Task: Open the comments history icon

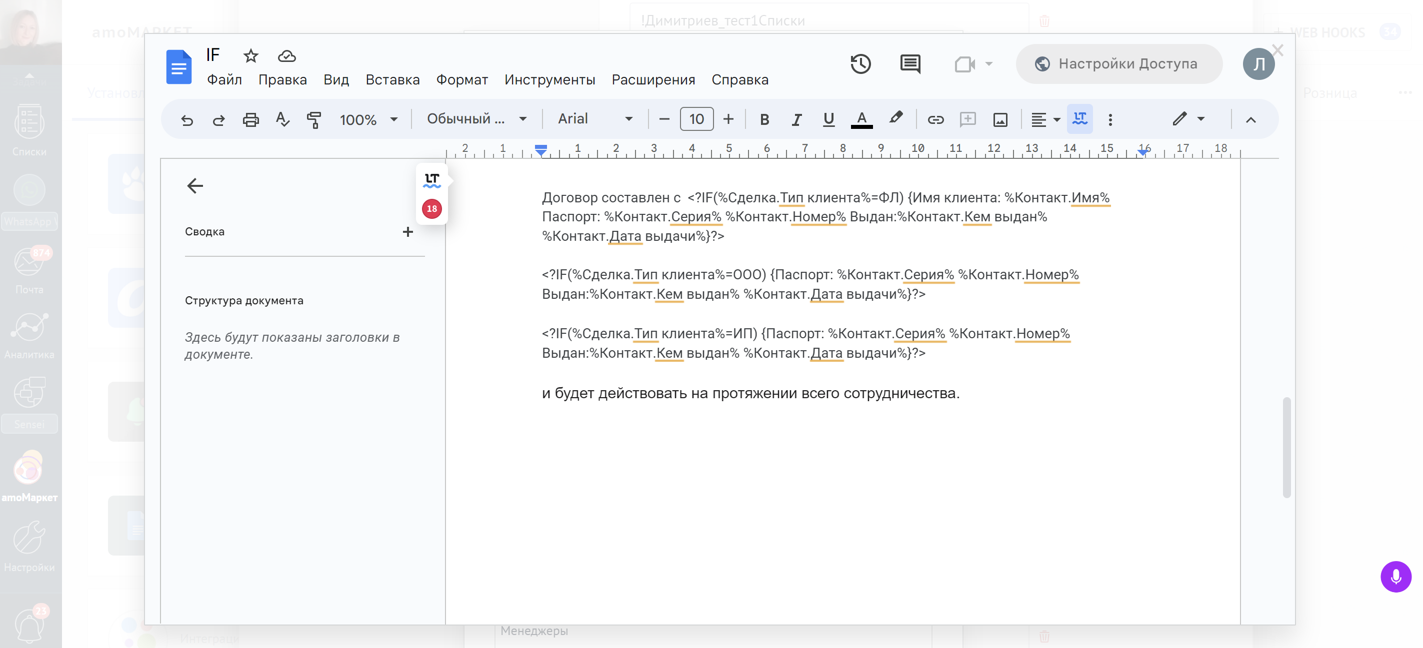Action: pos(910,64)
